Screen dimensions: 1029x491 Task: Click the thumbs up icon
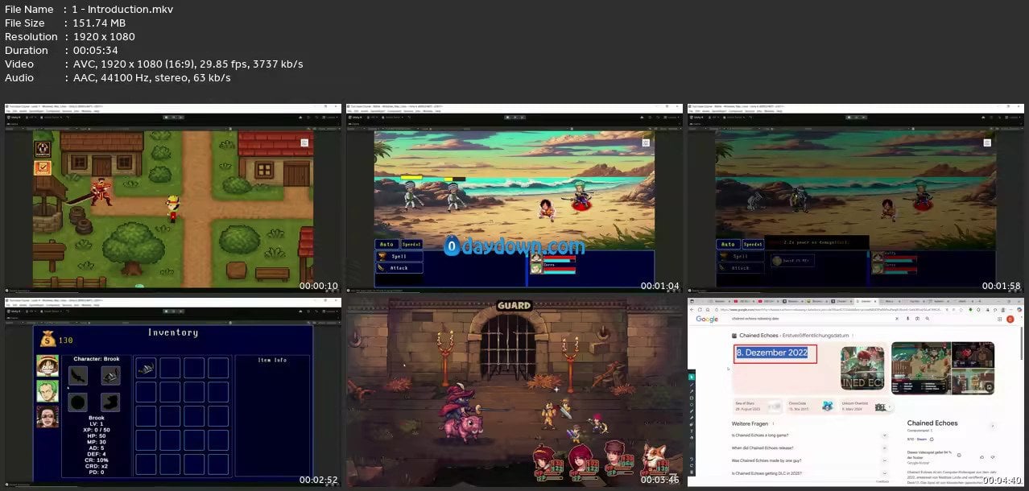click(981, 456)
